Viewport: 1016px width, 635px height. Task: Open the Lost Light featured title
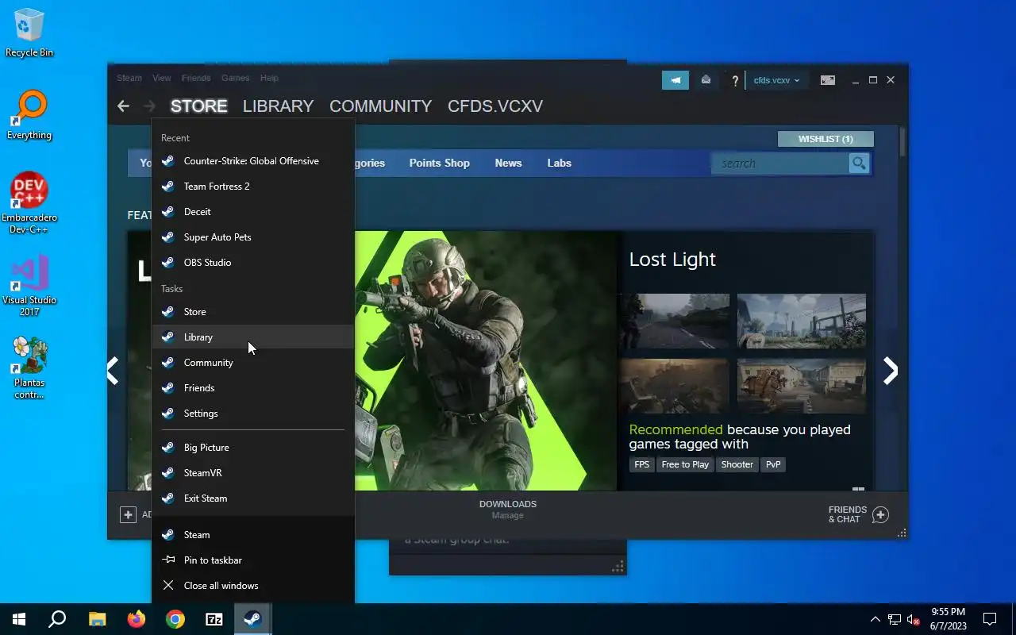(x=672, y=260)
